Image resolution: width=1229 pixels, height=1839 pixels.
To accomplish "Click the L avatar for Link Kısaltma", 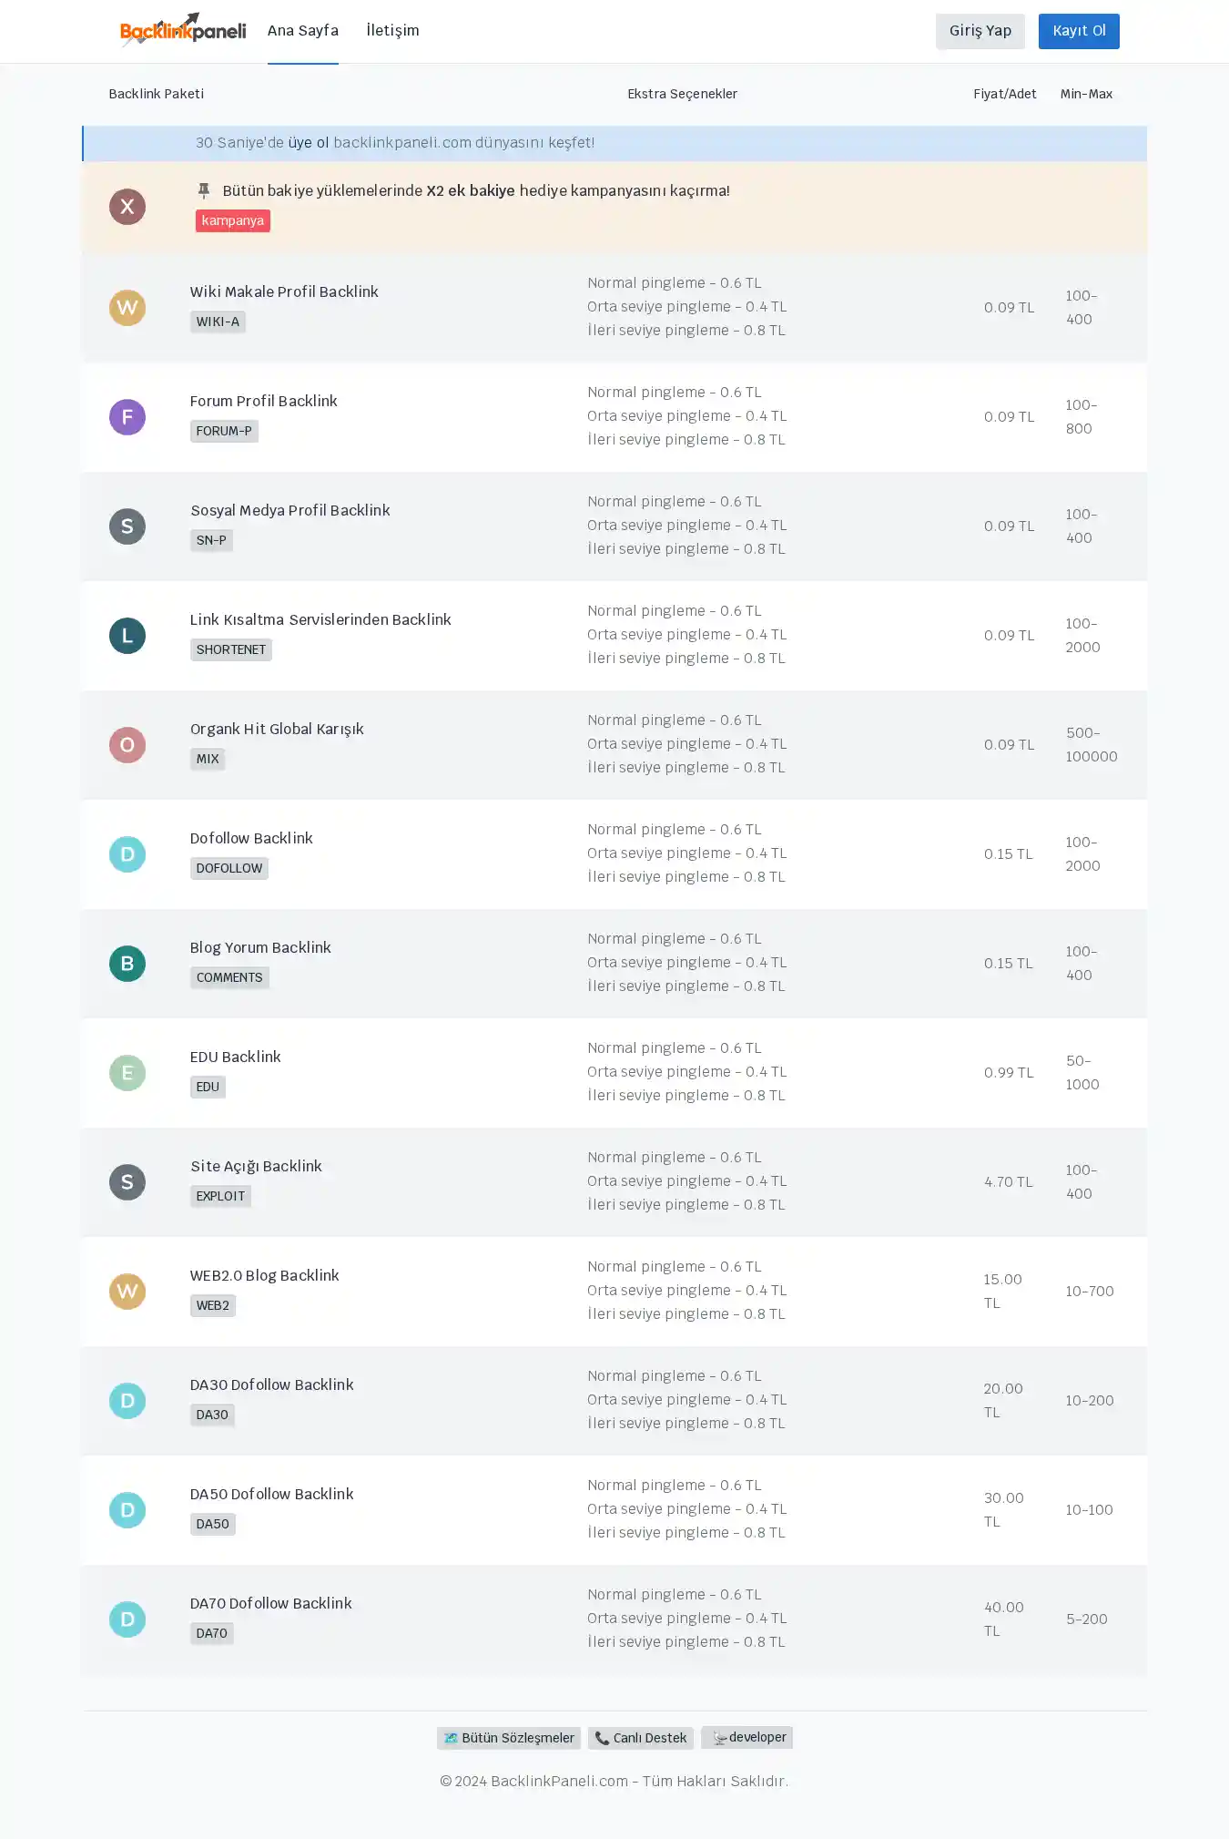I will 127,636.
